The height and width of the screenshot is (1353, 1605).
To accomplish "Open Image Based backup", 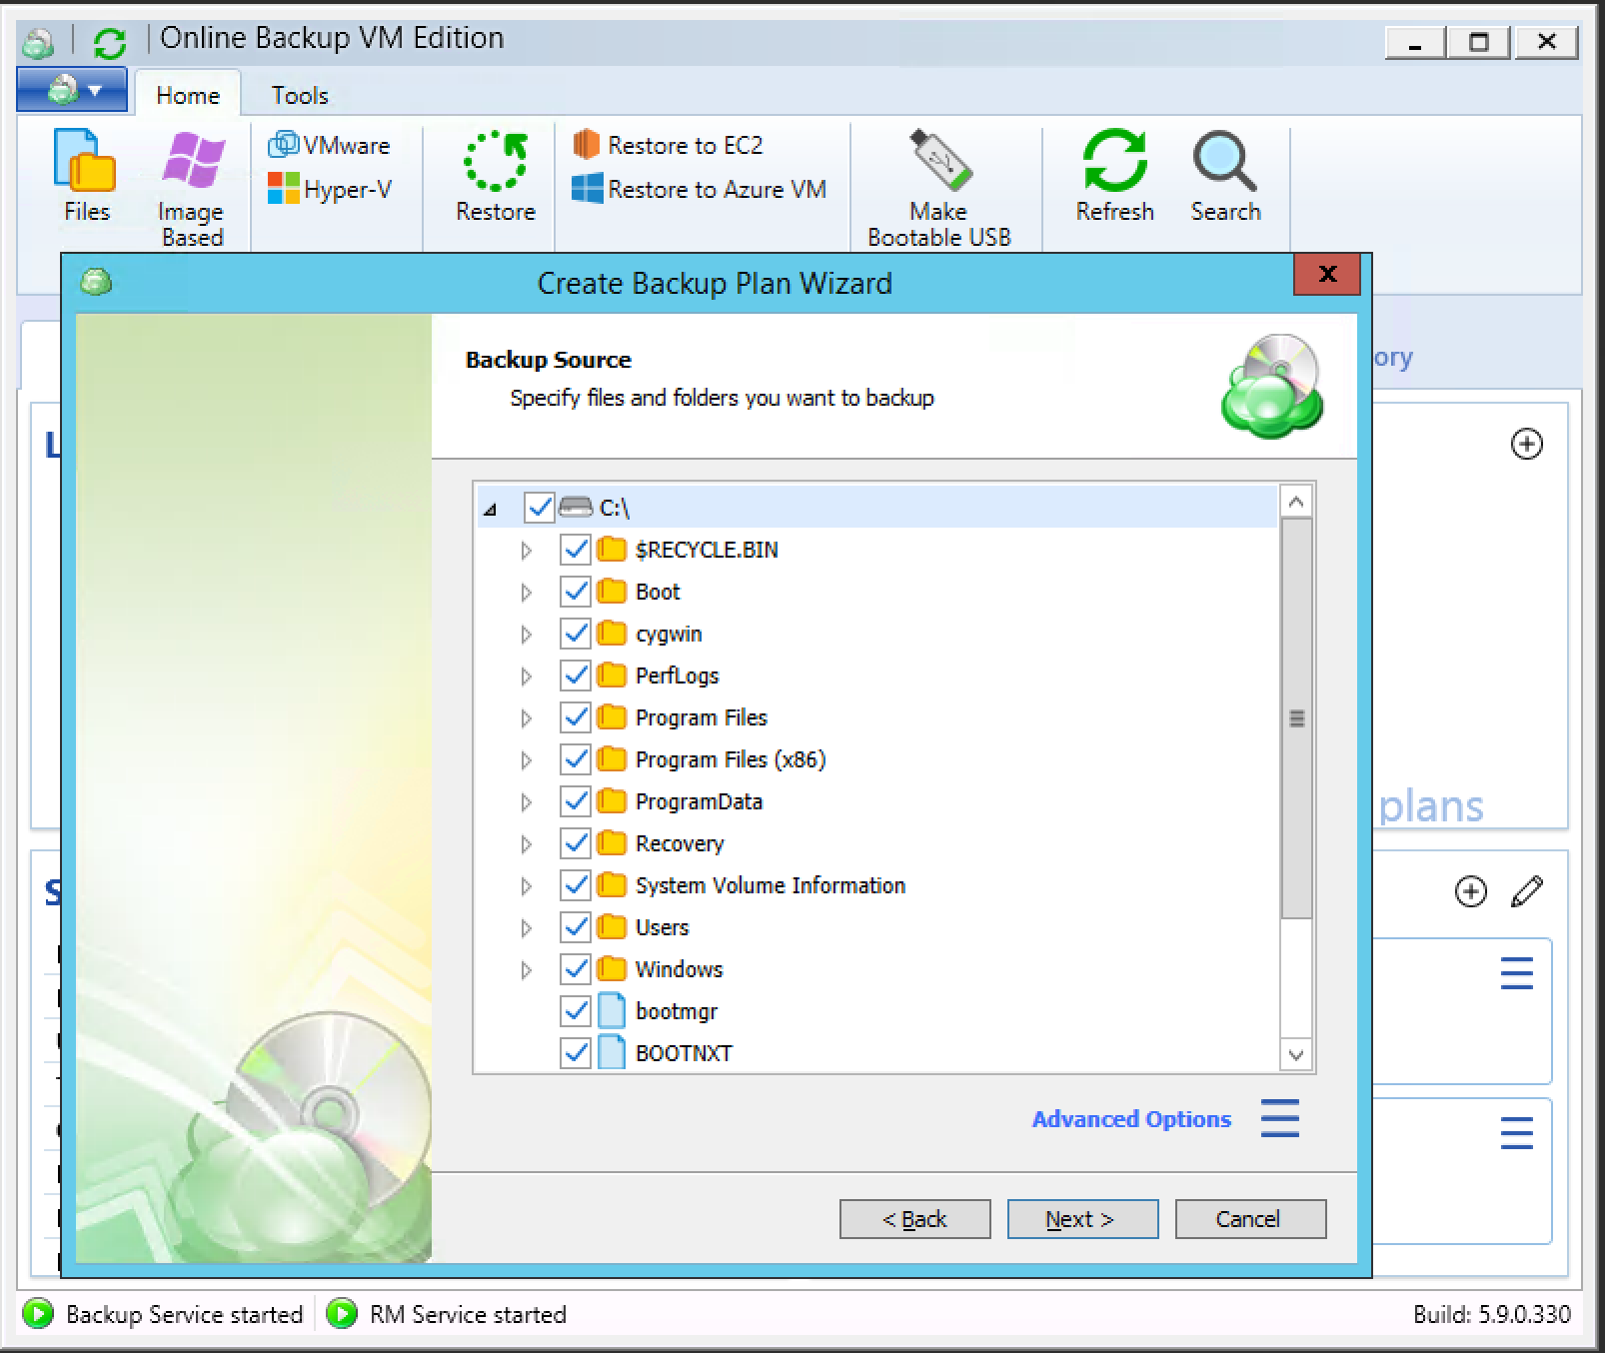I will coord(191,180).
